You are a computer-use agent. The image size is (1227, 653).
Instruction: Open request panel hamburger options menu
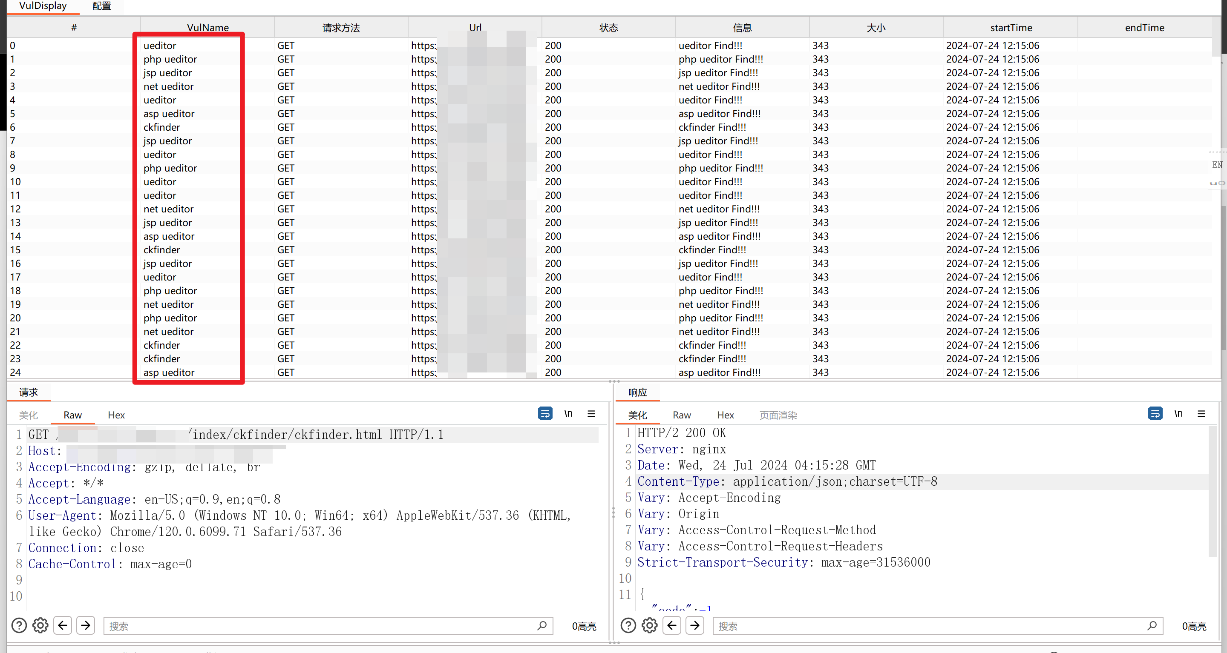coord(591,414)
